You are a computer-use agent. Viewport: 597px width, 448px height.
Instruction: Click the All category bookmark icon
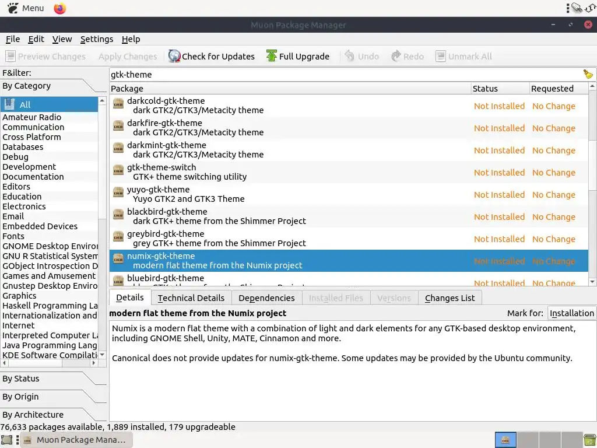click(9, 104)
